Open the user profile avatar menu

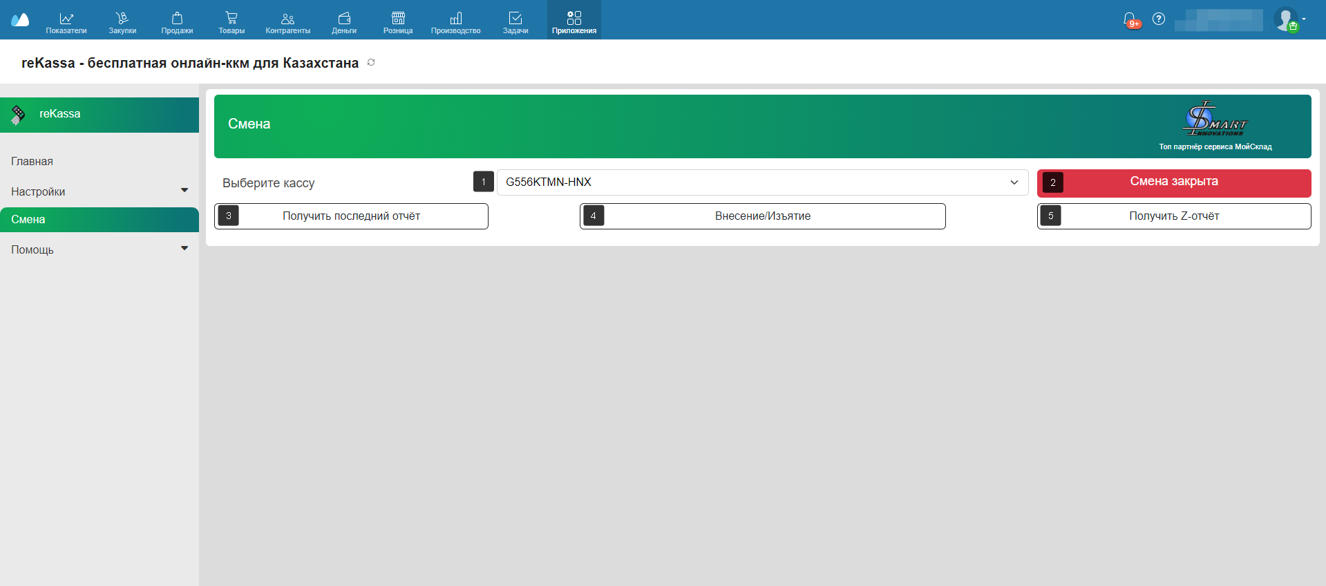click(1286, 19)
